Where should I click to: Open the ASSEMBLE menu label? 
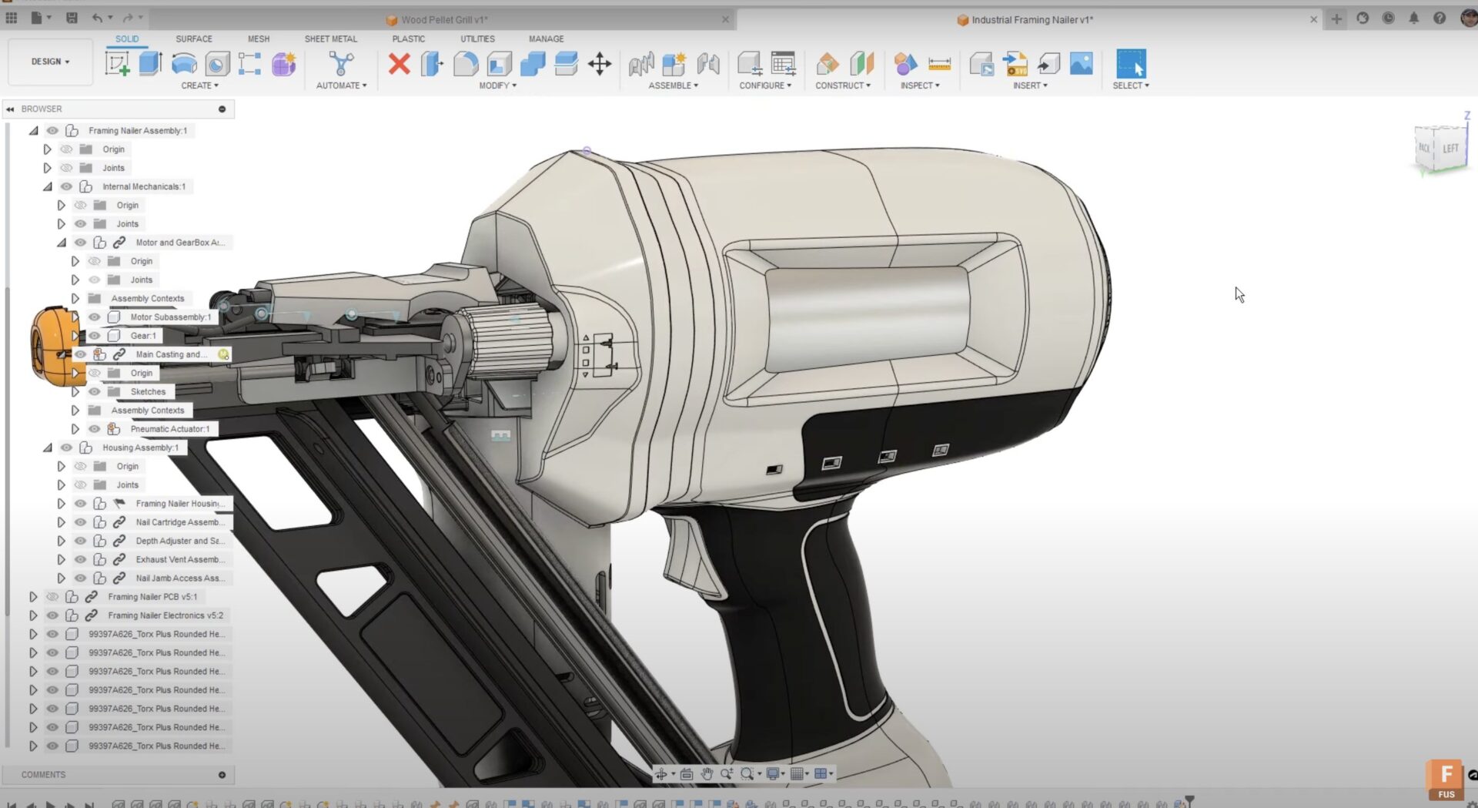(x=673, y=85)
